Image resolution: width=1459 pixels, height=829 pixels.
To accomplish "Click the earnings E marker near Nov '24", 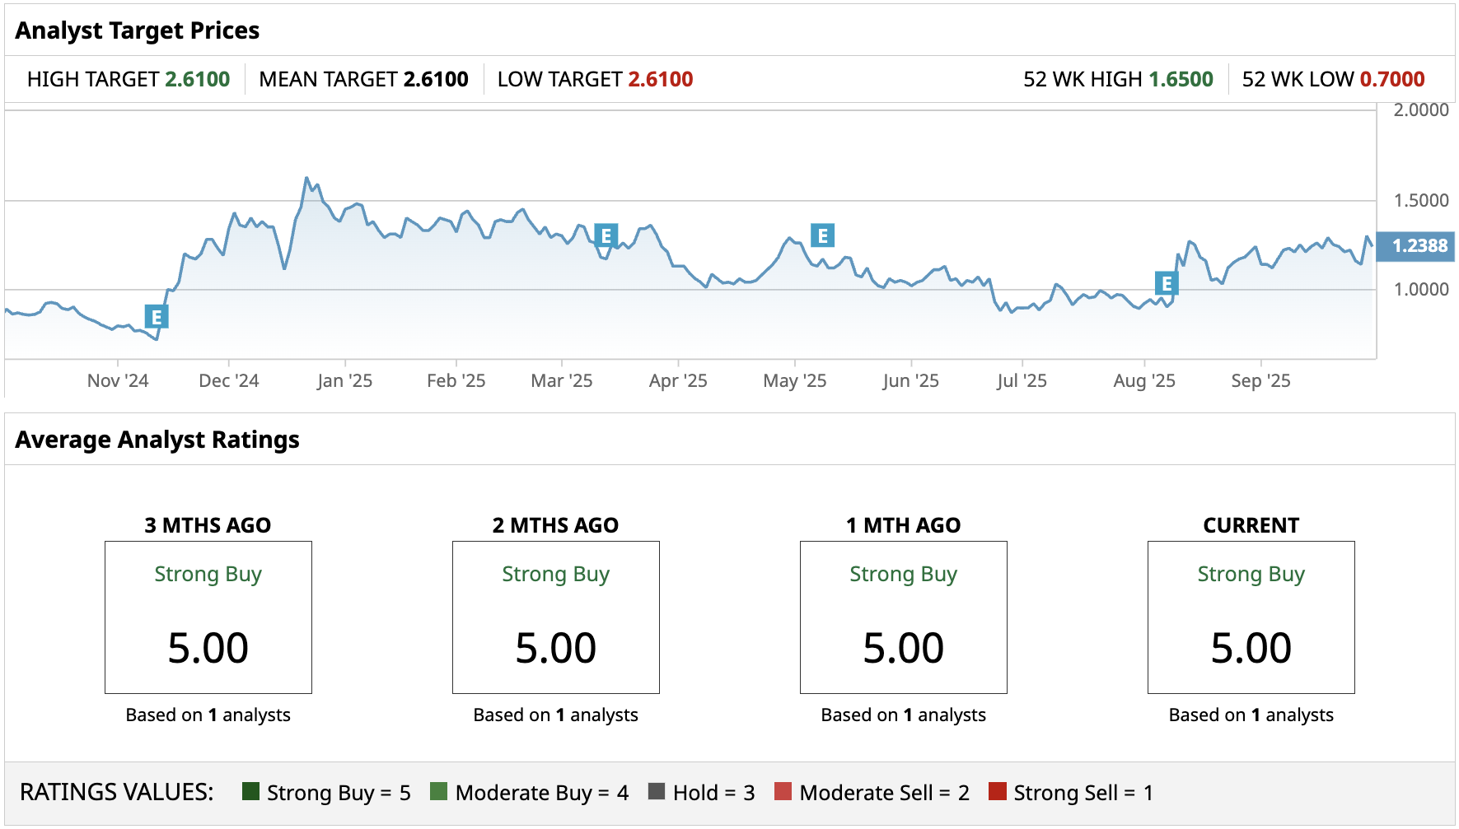I will coord(157,317).
